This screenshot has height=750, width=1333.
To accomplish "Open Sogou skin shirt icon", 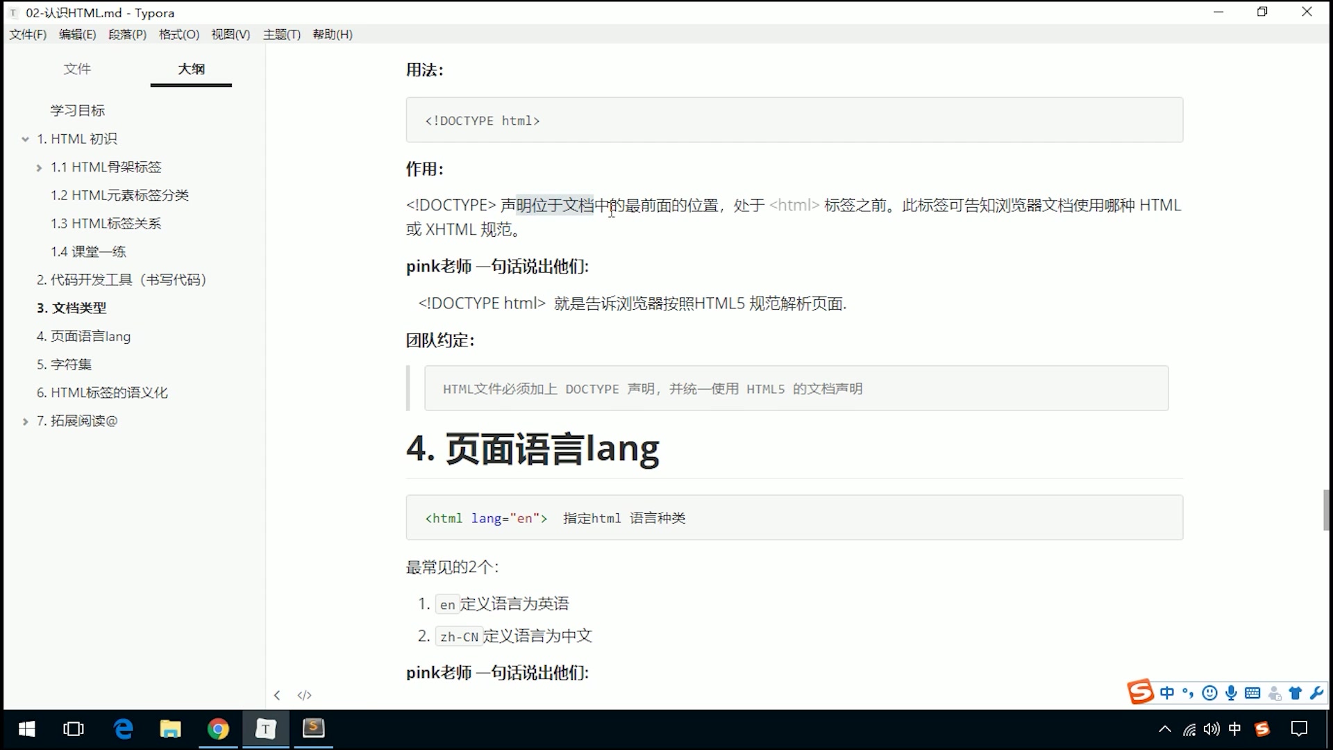I will [1296, 693].
